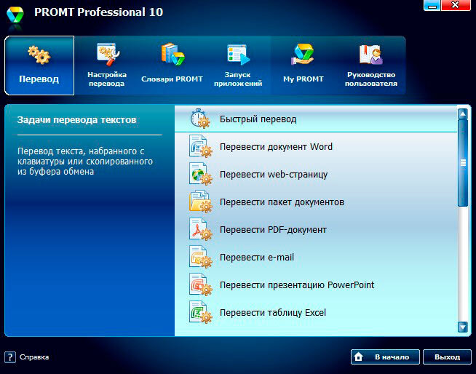Open Словари PROMT books icon
The width and height of the screenshot is (476, 374).
(172, 54)
